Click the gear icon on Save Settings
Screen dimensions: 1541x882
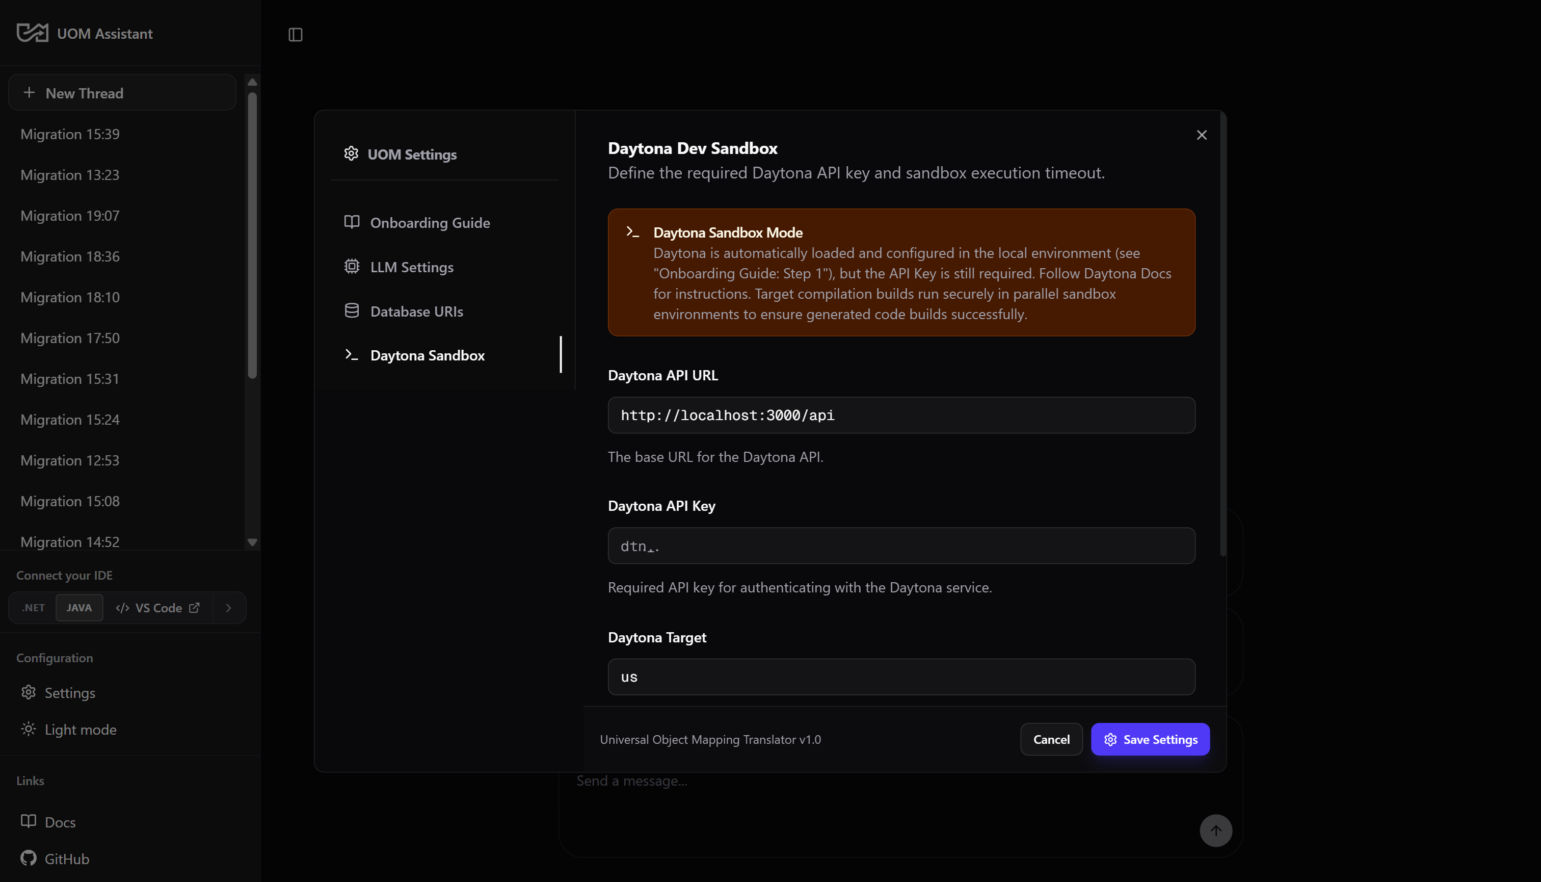click(x=1110, y=740)
